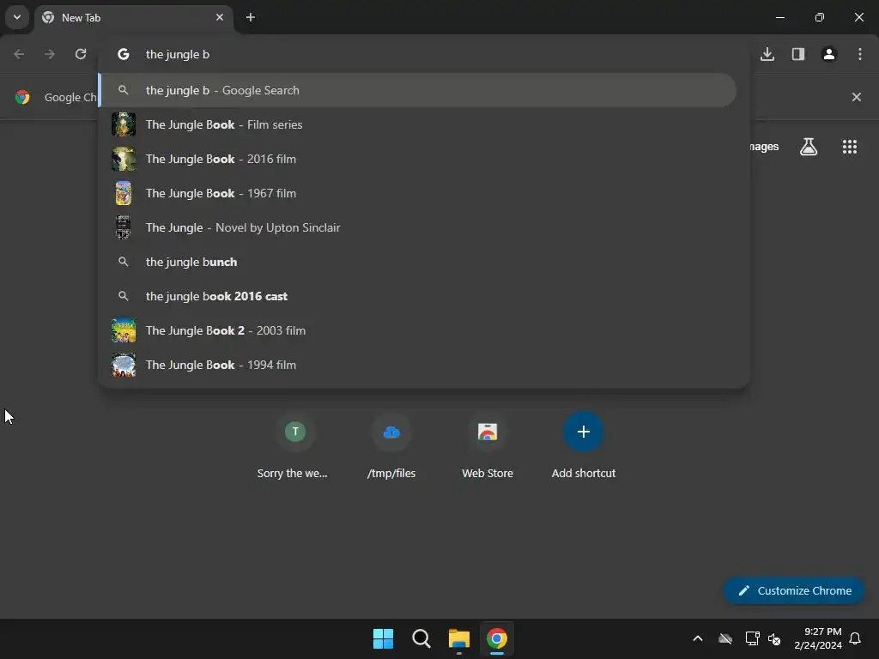Open File Explorer from taskbar
Screen dimensions: 879x659
pyautogui.click(x=459, y=638)
